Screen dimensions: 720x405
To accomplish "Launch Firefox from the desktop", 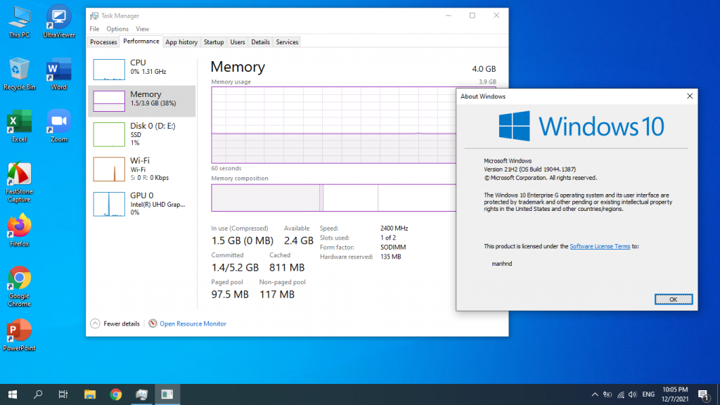I will (19, 231).
